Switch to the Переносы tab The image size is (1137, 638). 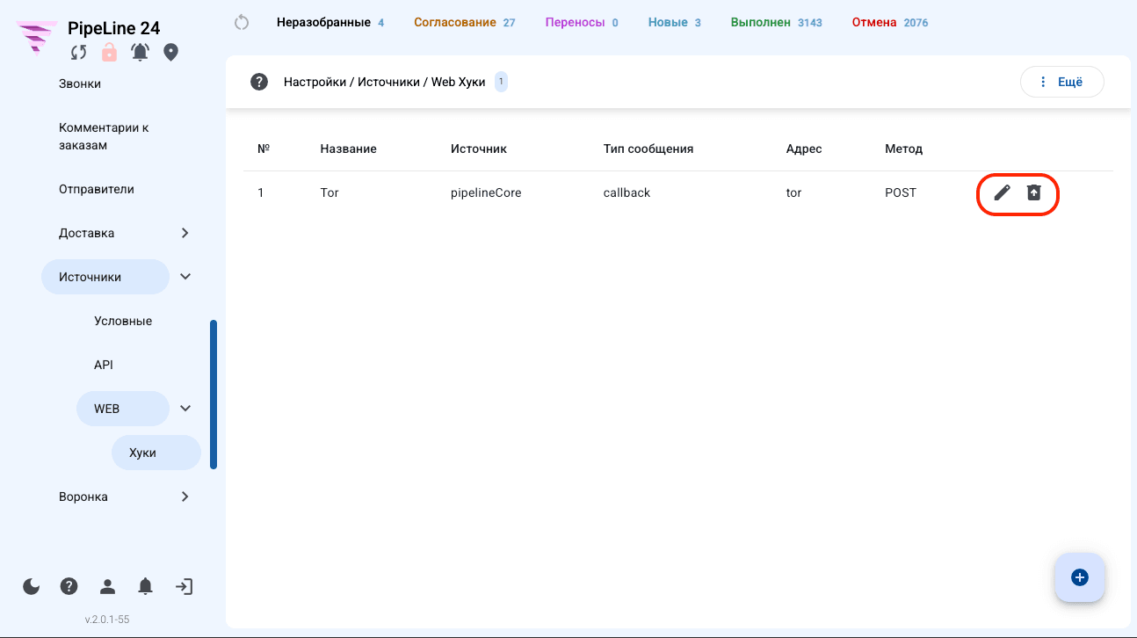[x=581, y=22]
